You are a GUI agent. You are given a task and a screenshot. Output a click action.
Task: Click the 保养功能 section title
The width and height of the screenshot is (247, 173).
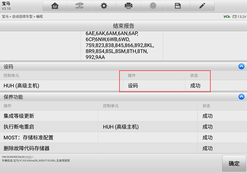coord(13,97)
